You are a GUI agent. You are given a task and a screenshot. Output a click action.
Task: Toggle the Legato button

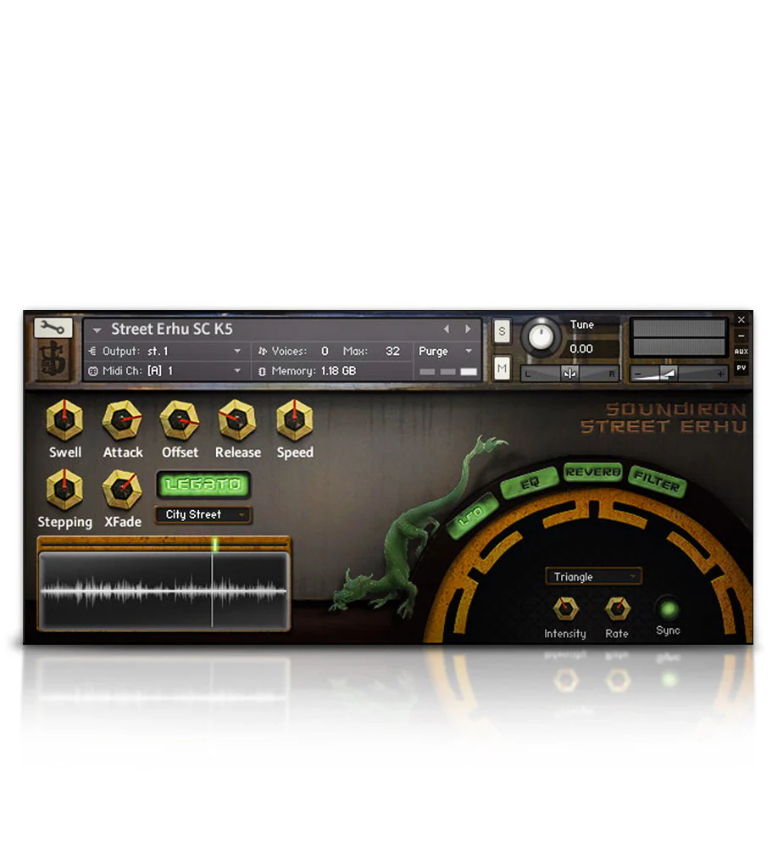pyautogui.click(x=203, y=485)
